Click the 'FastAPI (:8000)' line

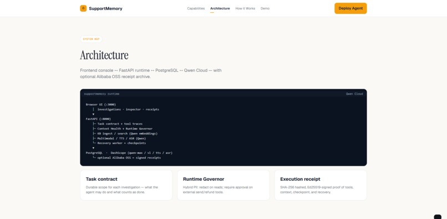point(98,119)
